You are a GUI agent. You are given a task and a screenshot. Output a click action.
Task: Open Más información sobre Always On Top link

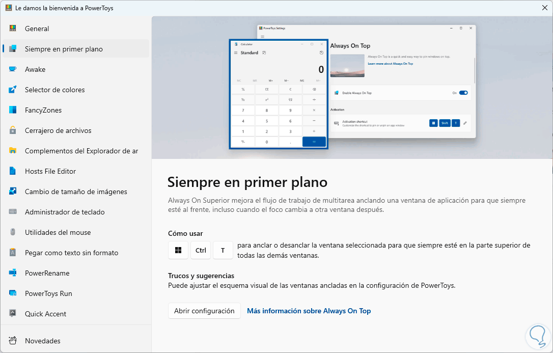click(x=309, y=311)
